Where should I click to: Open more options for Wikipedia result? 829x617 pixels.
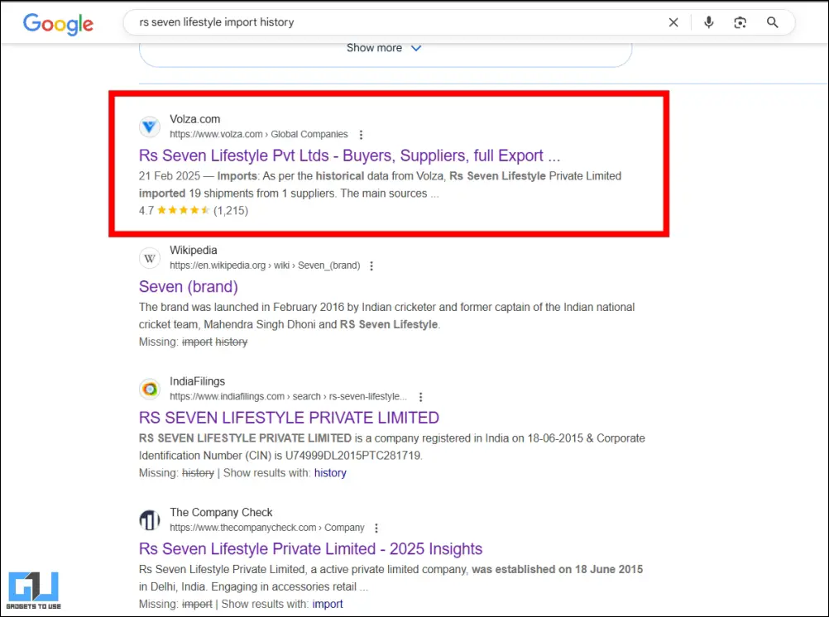point(371,266)
